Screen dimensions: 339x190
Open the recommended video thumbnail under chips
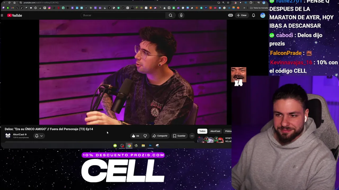(211, 140)
